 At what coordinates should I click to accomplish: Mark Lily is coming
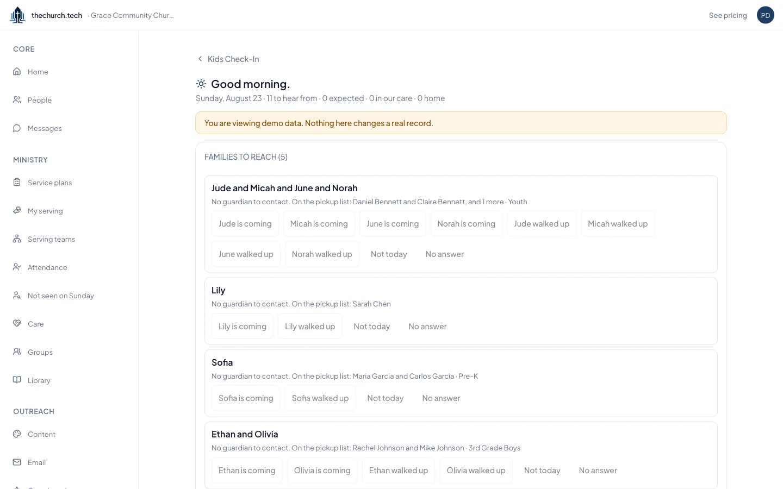pyautogui.click(x=243, y=327)
